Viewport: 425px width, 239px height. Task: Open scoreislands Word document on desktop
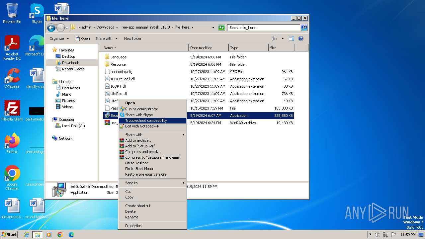coord(37,208)
